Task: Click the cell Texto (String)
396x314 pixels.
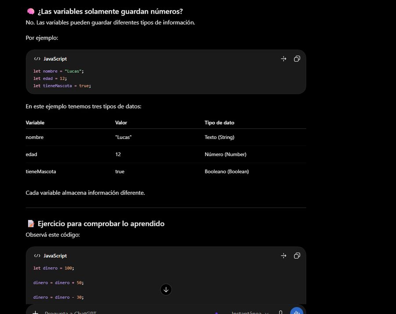Action: (x=220, y=137)
